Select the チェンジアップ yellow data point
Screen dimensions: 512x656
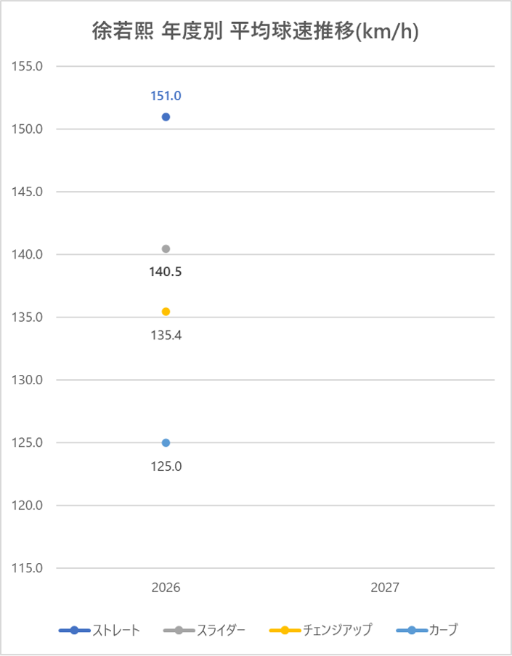166,312
